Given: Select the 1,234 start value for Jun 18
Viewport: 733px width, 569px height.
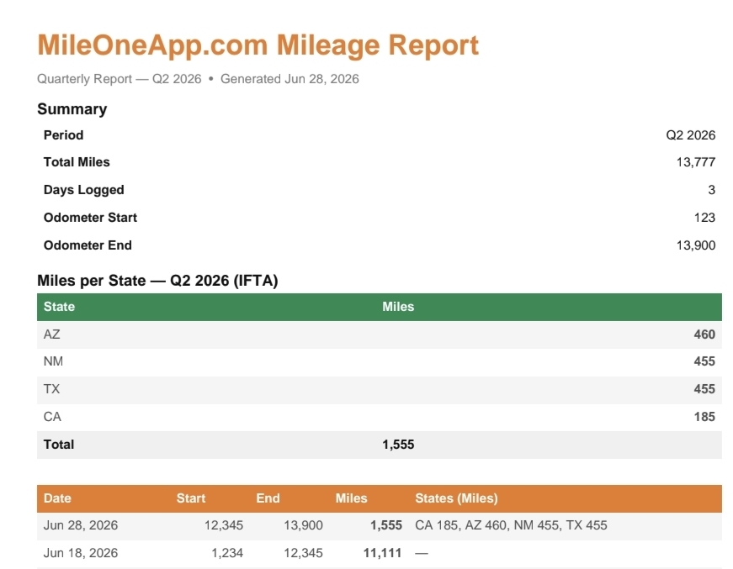Looking at the screenshot, I should coord(227,554).
